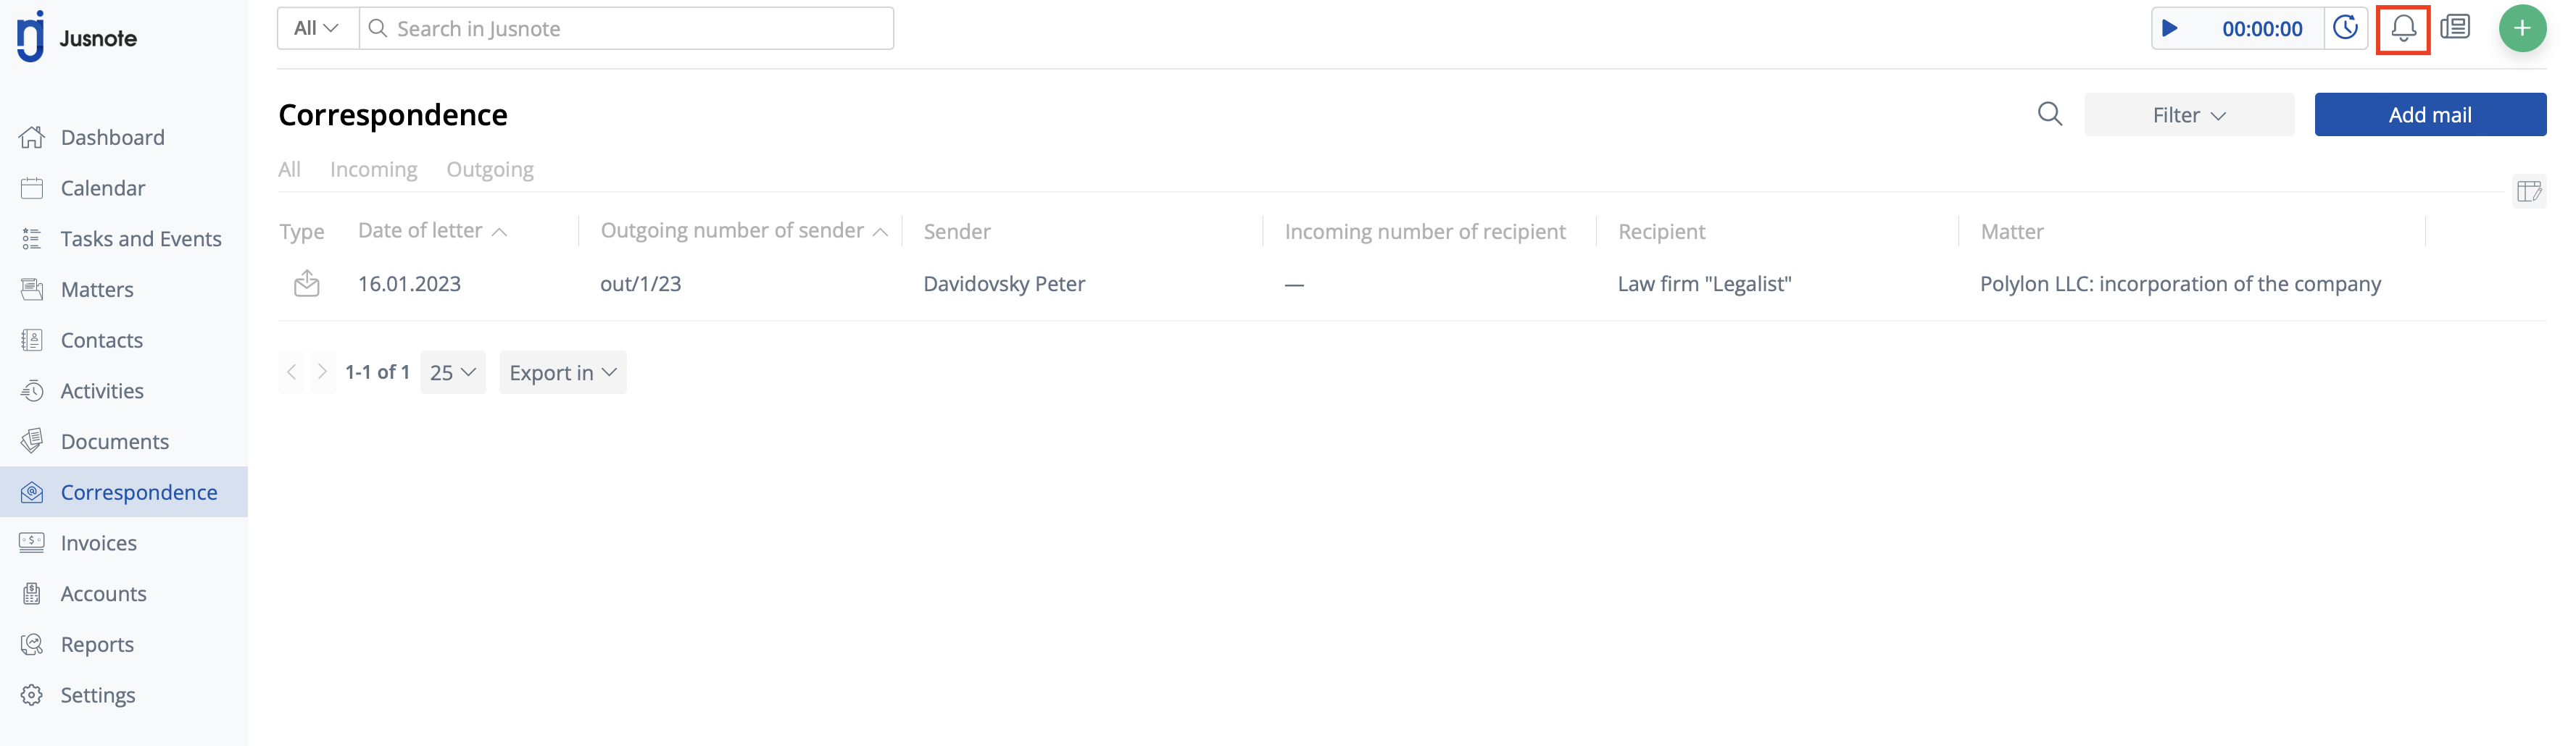Open matter Polylon LLC: incorporation of the company
This screenshot has width=2576, height=746.
(2180, 284)
